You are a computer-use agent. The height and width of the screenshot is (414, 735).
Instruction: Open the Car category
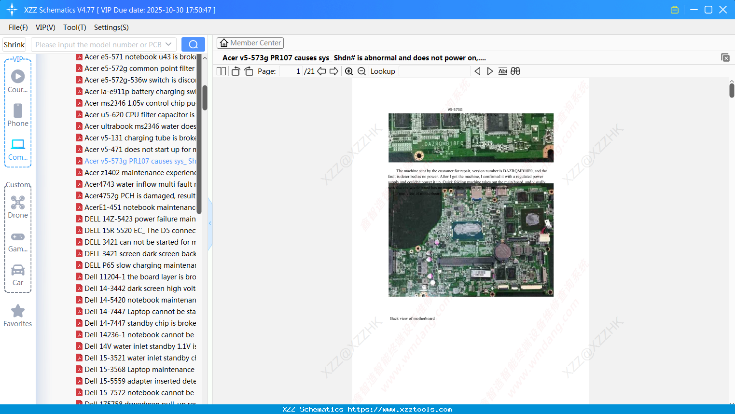(x=18, y=275)
